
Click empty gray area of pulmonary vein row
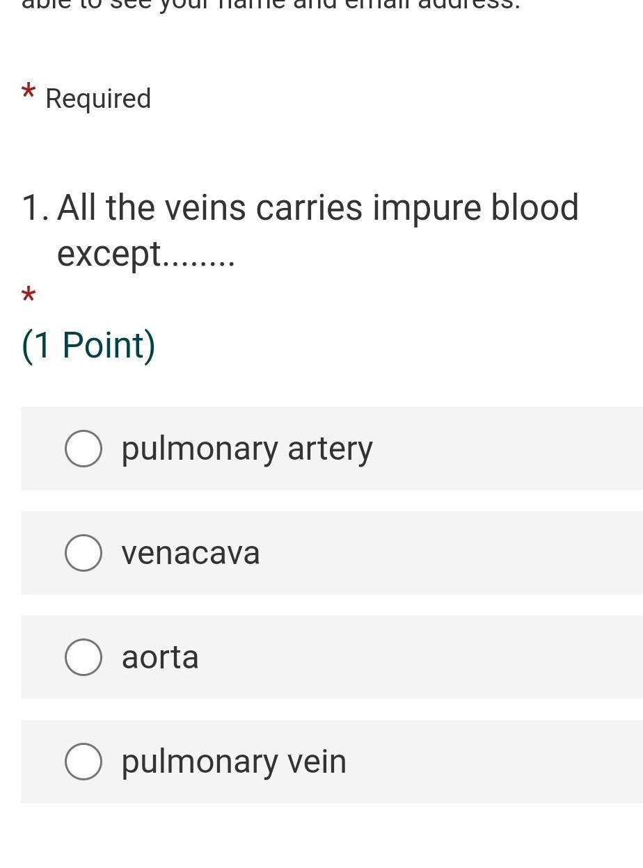pyautogui.click(x=494, y=762)
